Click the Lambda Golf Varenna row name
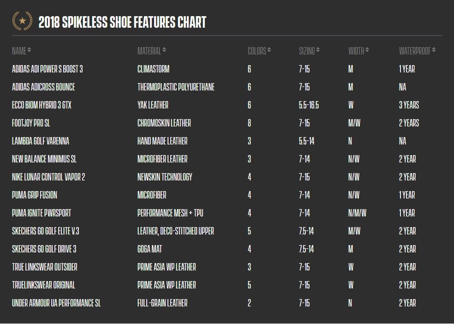The height and width of the screenshot is (324, 454). click(x=41, y=141)
